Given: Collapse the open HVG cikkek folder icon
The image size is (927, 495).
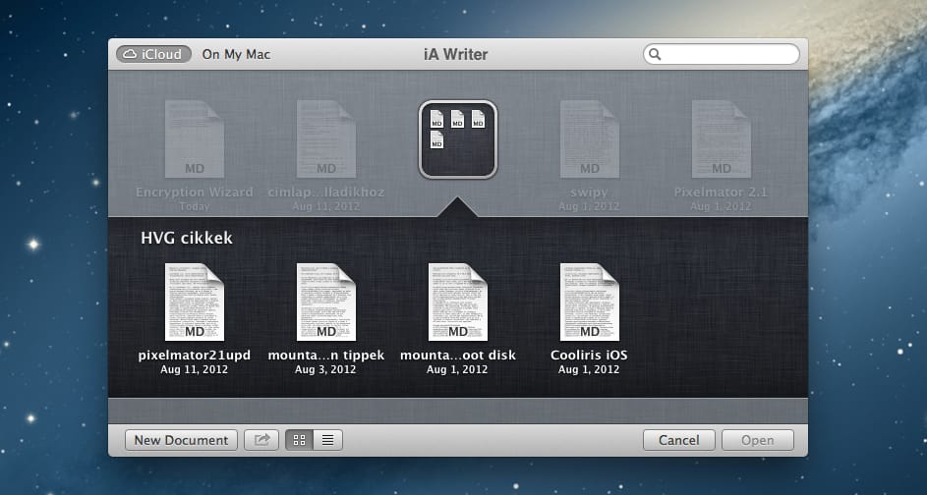Looking at the screenshot, I should [457, 139].
